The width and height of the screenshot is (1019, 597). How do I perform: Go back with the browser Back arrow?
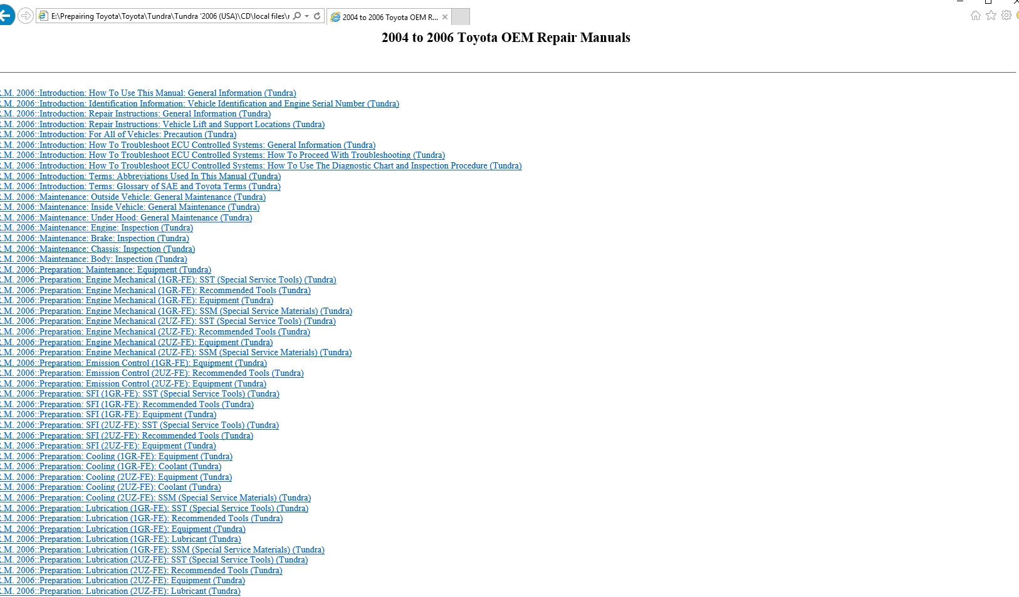tap(6, 16)
